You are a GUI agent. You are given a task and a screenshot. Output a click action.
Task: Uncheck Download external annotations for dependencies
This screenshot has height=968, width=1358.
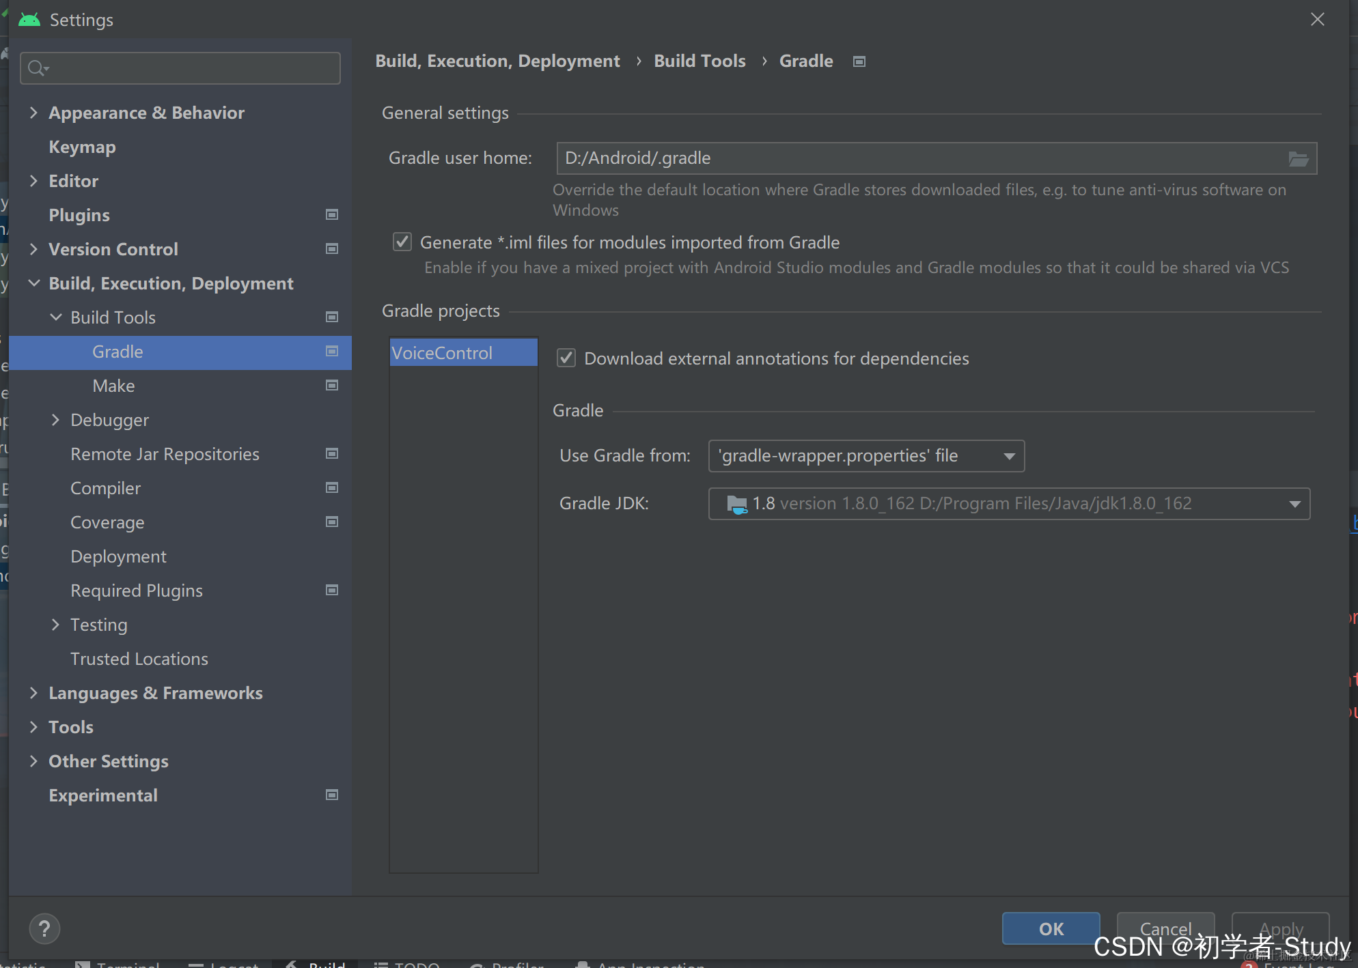[x=566, y=358]
